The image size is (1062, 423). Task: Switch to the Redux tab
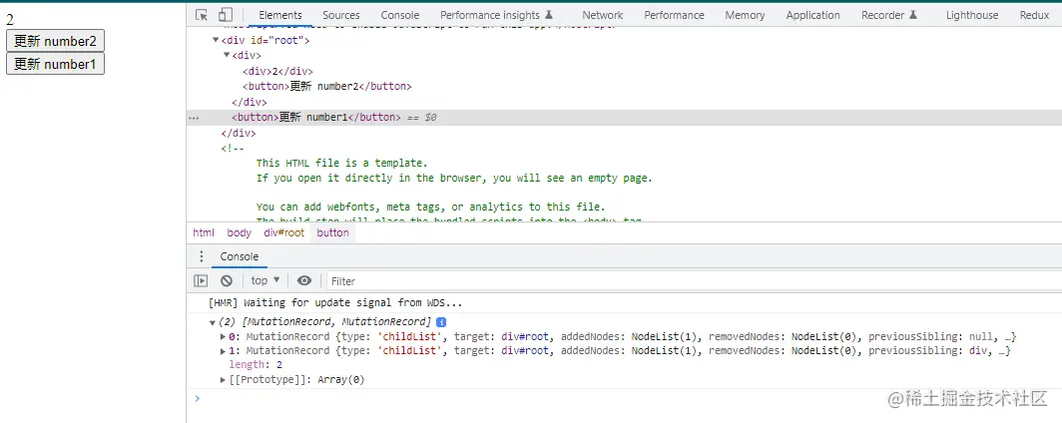pos(1034,15)
